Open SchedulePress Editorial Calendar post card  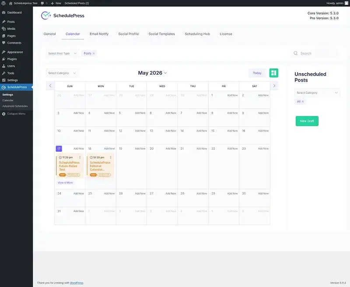pos(100,166)
